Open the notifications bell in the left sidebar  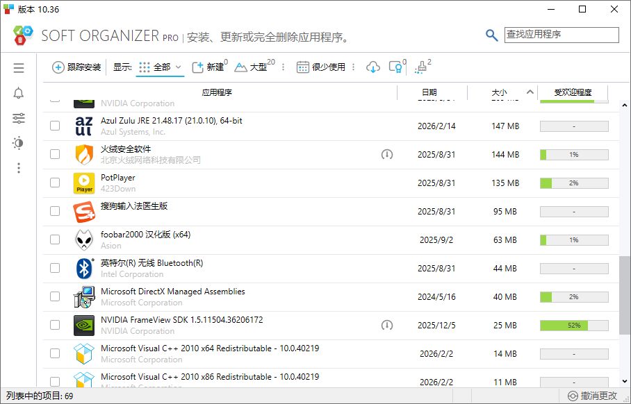tap(18, 93)
